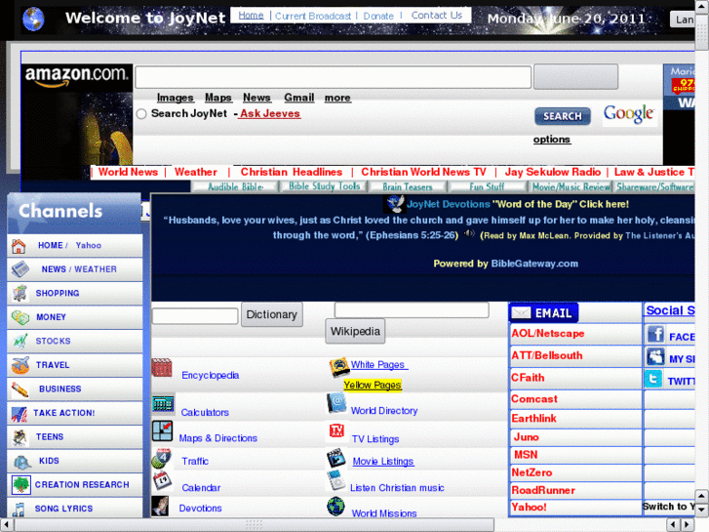
Task: Open the search options link
Action: (x=552, y=140)
